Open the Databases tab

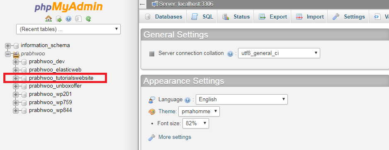[163, 17]
